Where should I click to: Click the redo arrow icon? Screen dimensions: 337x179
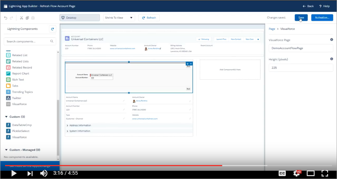point(11,18)
